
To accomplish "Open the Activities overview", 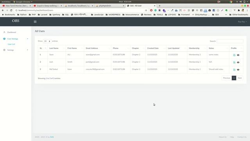I will [x=6, y=2].
